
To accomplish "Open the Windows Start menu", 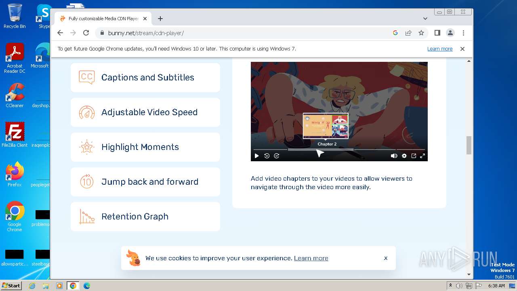I will (x=11, y=286).
